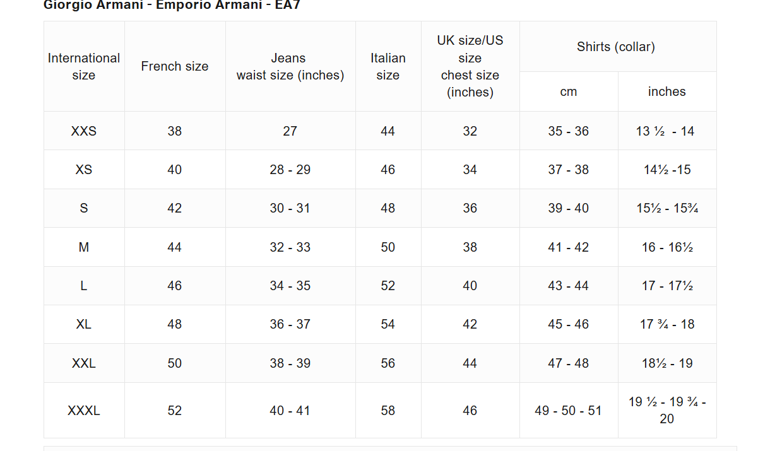
Task: Click the 'inches' sub-header under Shirts
Action: (666, 91)
